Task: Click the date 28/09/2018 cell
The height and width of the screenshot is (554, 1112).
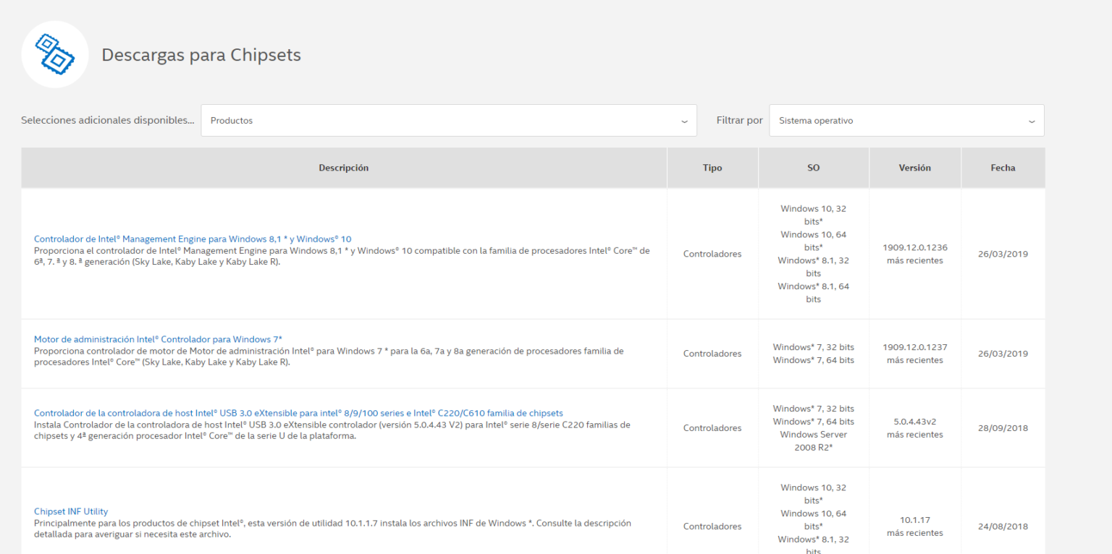Action: 1003,427
